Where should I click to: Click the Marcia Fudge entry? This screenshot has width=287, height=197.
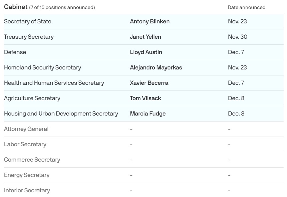[x=148, y=114]
